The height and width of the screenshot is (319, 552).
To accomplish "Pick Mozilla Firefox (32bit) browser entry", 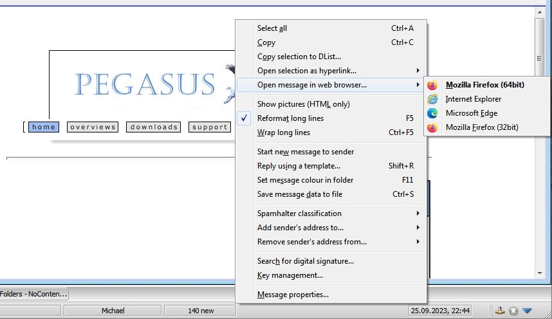I will click(481, 127).
